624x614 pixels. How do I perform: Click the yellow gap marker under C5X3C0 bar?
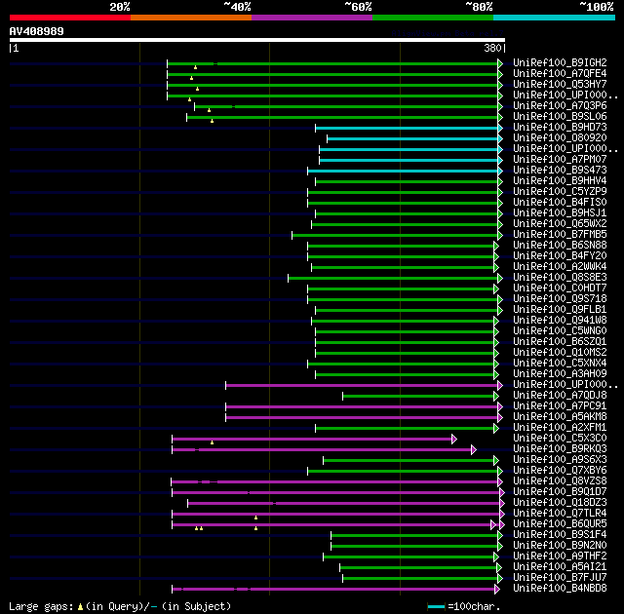pyautogui.click(x=213, y=442)
